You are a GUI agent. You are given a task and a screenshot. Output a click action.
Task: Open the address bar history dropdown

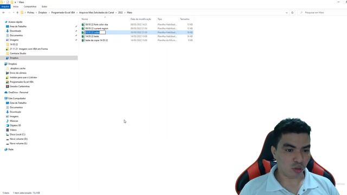287,12
